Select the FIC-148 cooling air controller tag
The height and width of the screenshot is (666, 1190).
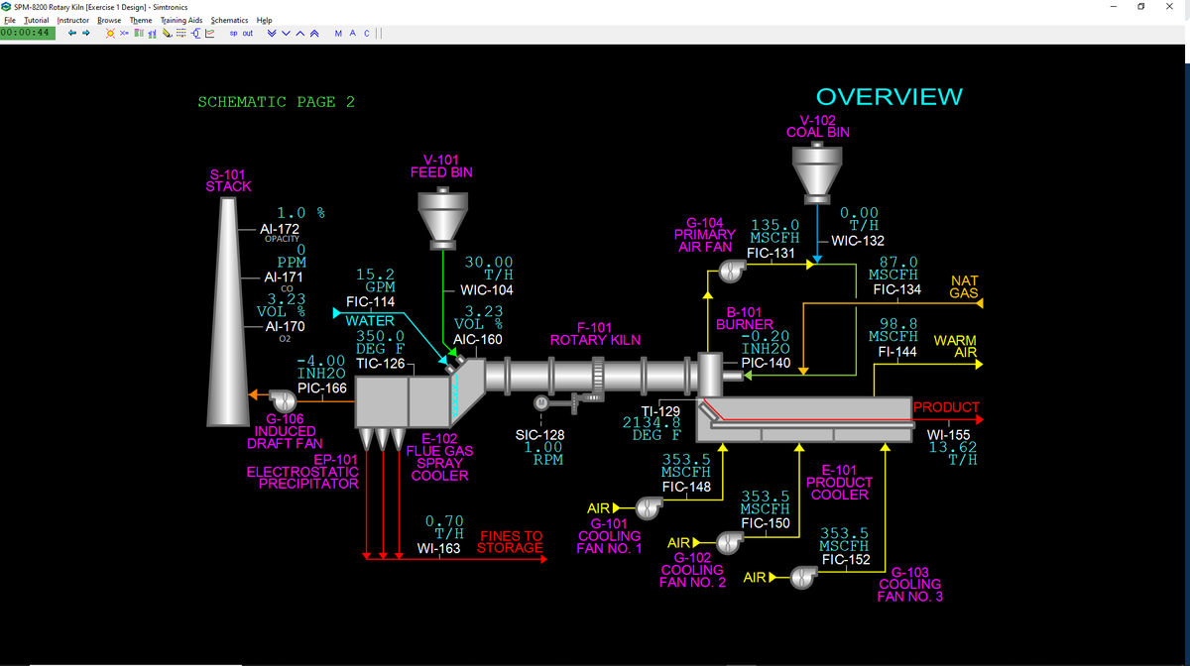pos(686,488)
